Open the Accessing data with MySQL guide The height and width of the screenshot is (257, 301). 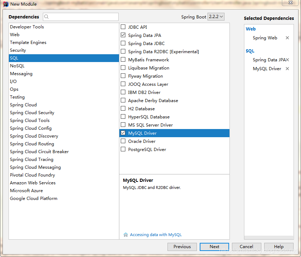[156, 235]
